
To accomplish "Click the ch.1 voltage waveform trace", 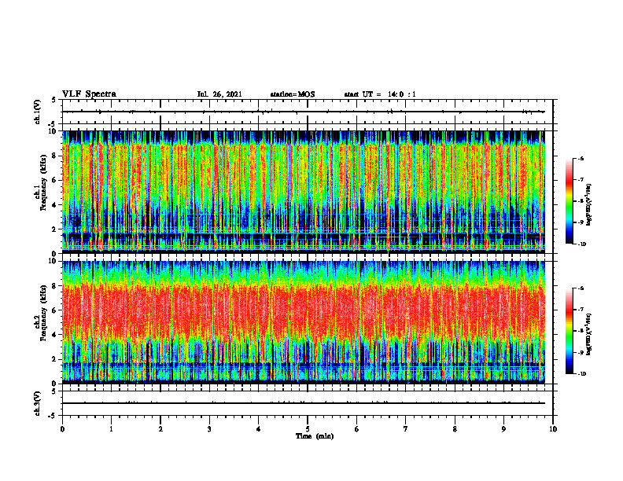I will tap(304, 112).
